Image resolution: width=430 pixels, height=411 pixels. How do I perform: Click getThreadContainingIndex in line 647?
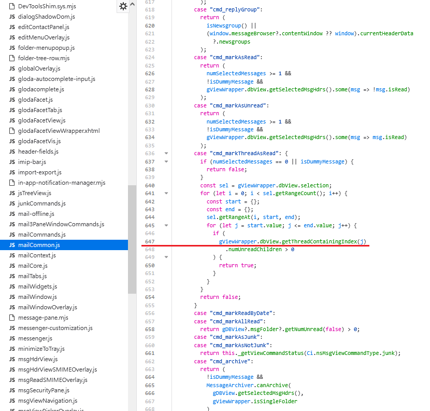pyautogui.click(x=320, y=241)
